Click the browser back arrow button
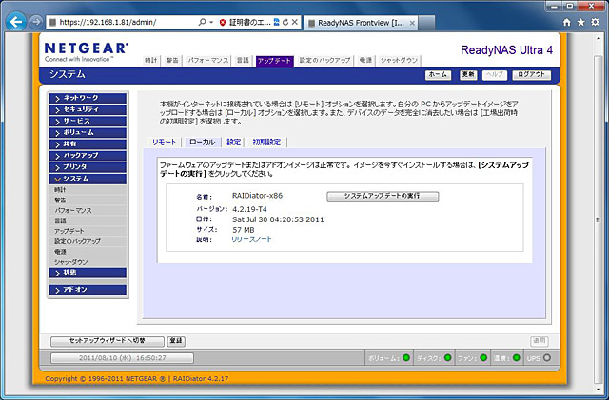609x400 pixels. click(x=15, y=21)
